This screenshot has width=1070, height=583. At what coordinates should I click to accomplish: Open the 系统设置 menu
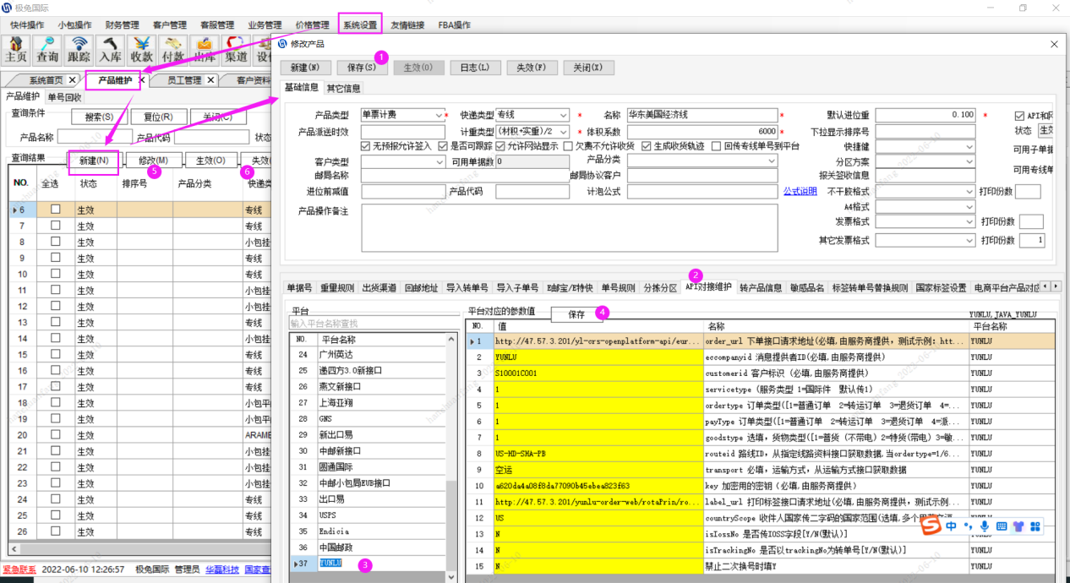coord(360,25)
